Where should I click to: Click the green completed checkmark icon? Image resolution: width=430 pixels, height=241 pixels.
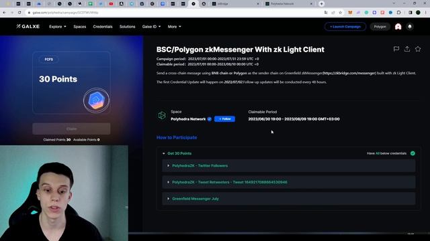click(413, 153)
